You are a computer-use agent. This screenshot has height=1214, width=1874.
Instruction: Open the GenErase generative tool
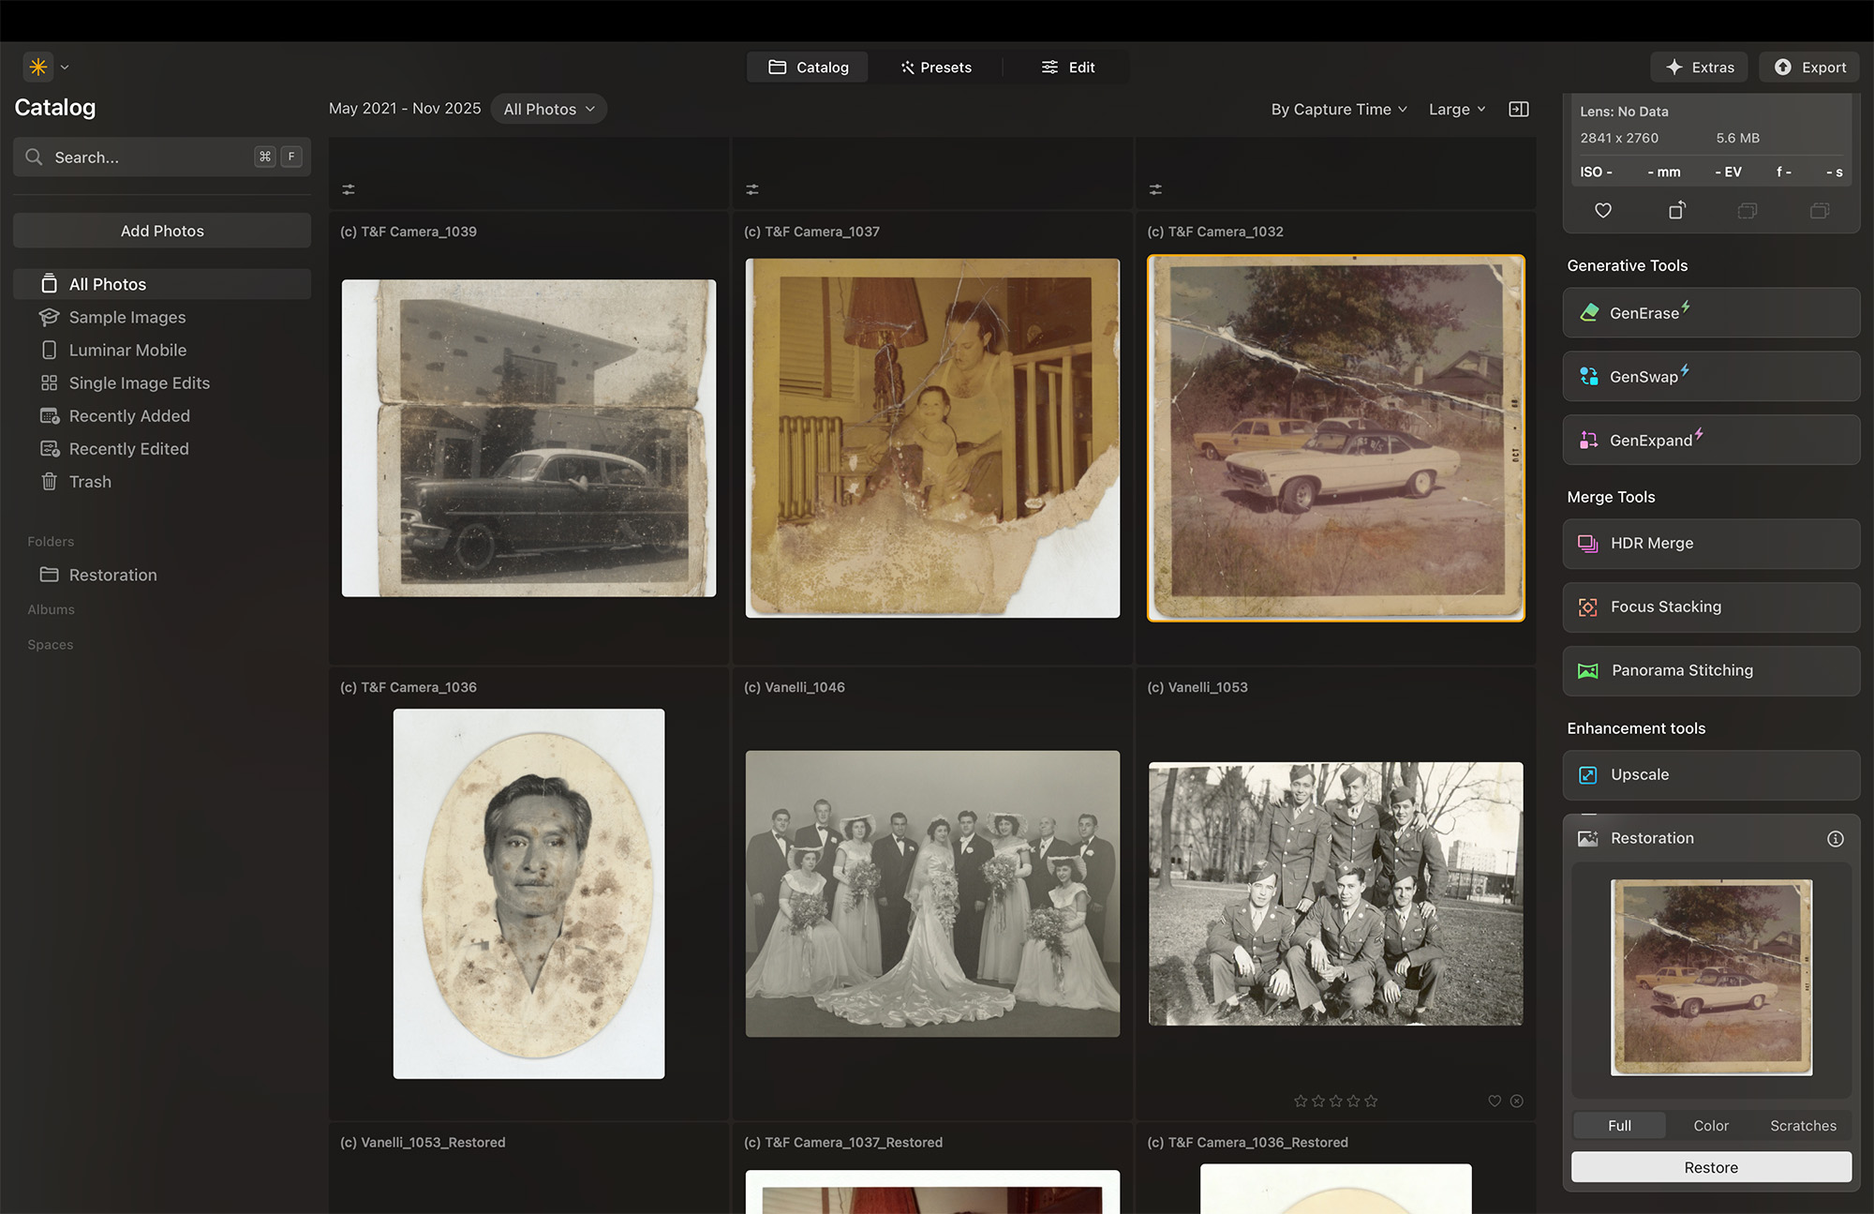1711,313
